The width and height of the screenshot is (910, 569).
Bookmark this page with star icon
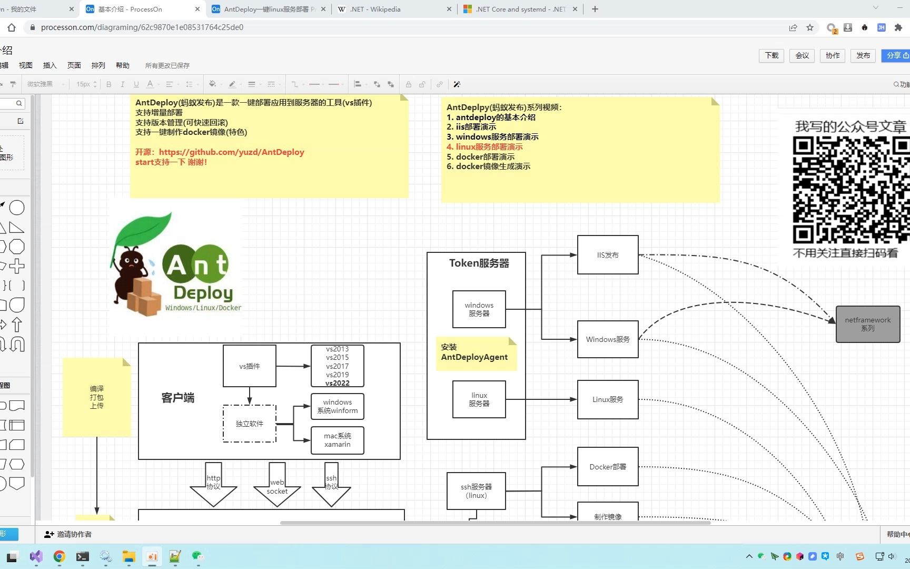click(810, 27)
